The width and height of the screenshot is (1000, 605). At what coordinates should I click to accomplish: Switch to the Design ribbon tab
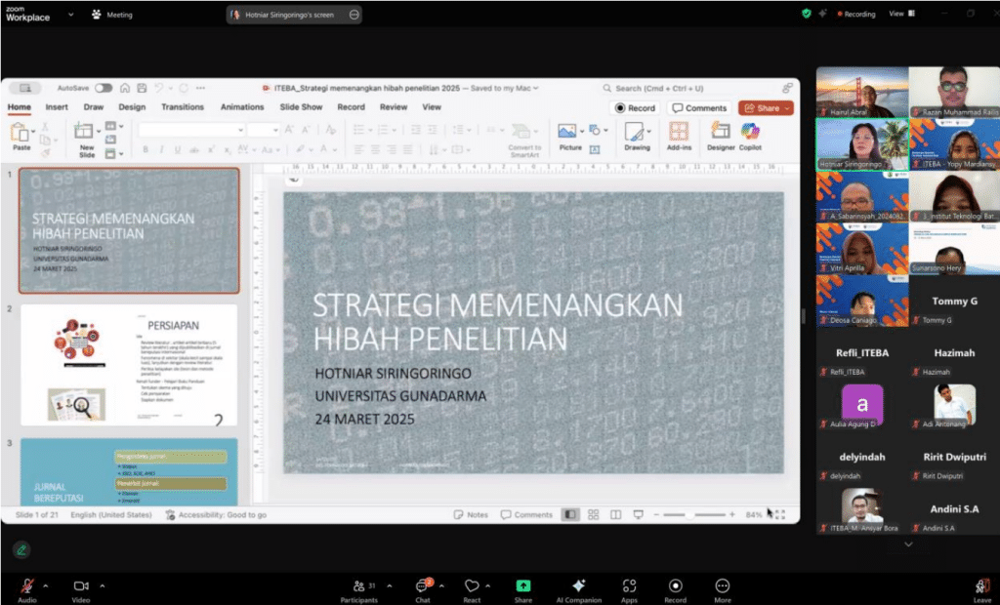[x=132, y=107]
